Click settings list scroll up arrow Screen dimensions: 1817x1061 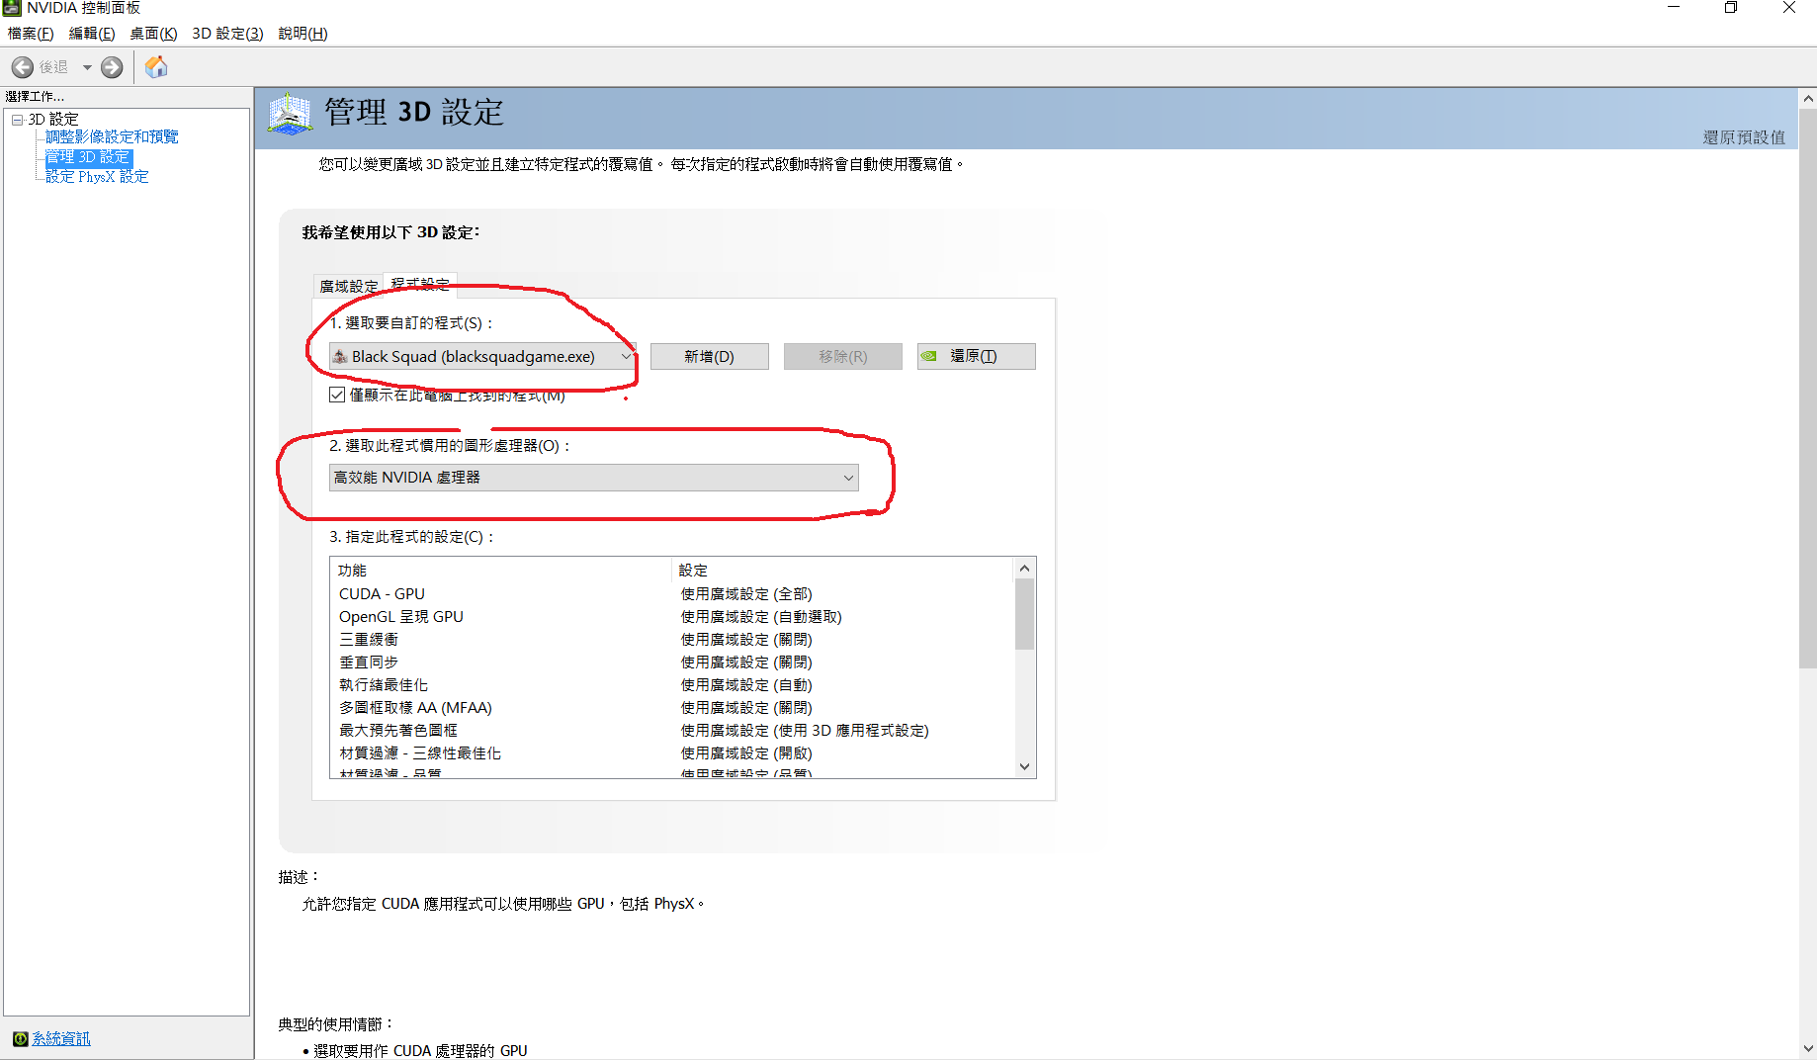click(x=1024, y=568)
